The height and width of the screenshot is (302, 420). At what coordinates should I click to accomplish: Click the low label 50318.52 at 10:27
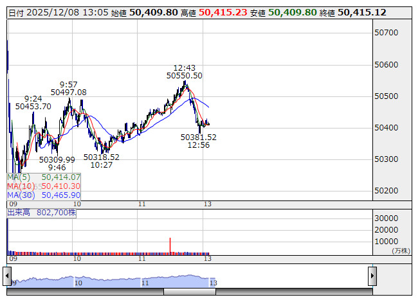click(101, 157)
